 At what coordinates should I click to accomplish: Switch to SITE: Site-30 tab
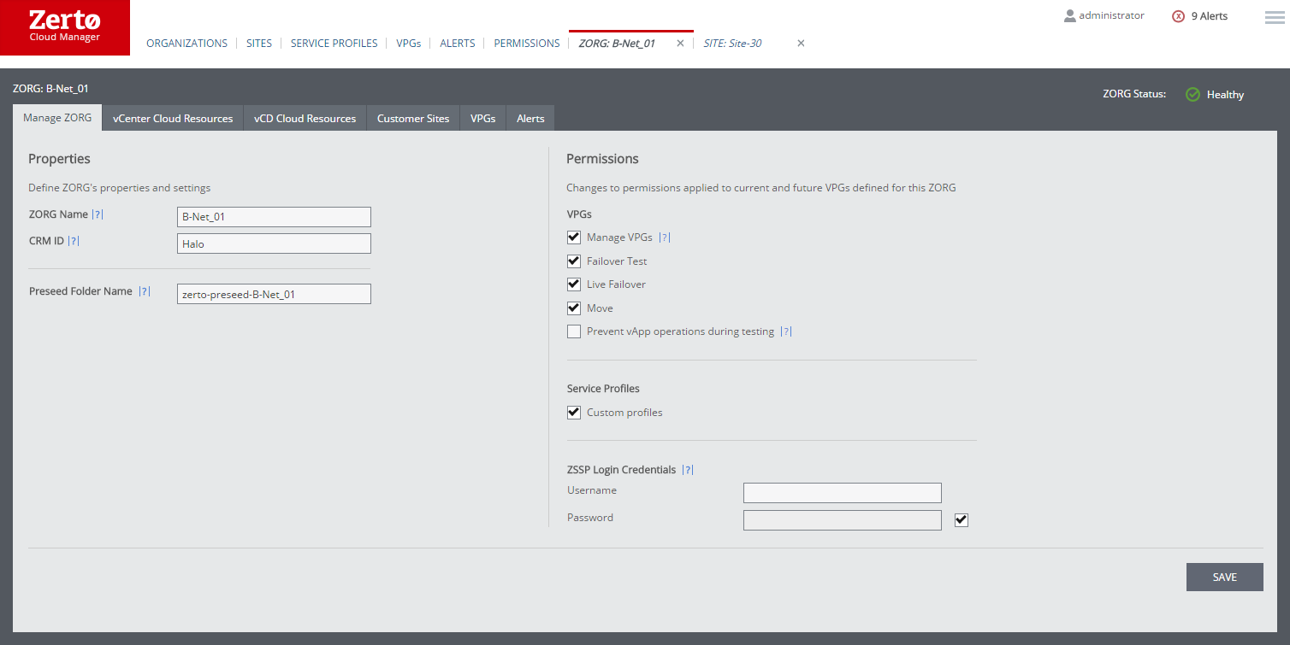click(x=733, y=44)
